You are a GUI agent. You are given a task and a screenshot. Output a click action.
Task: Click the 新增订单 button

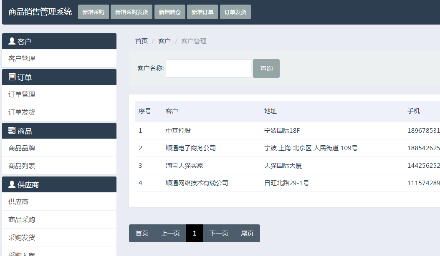click(202, 12)
